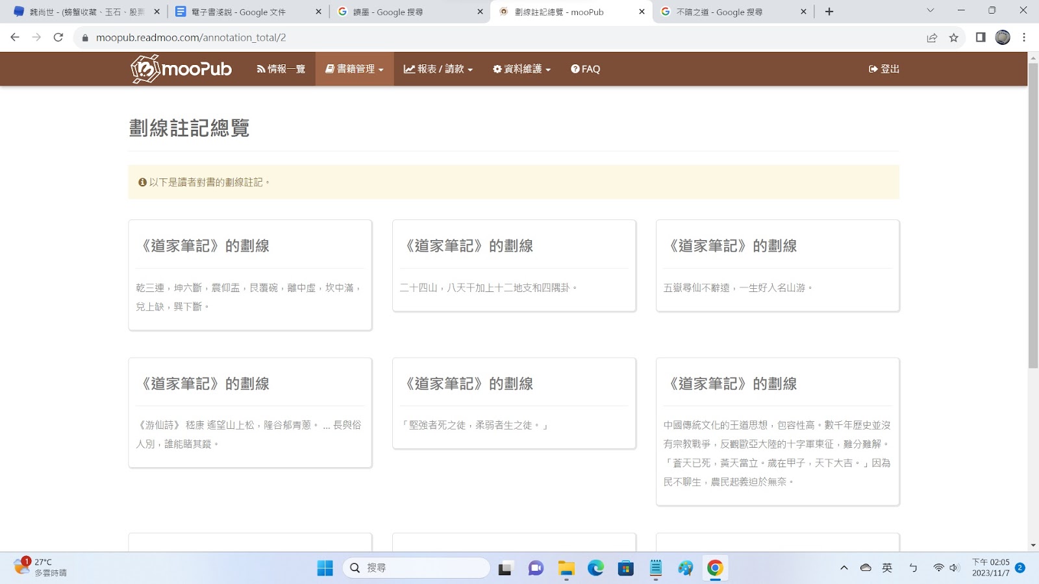Switch to 不瞎之道 Google 搜尋 tab
The height and width of the screenshot is (584, 1039).
tap(732, 12)
